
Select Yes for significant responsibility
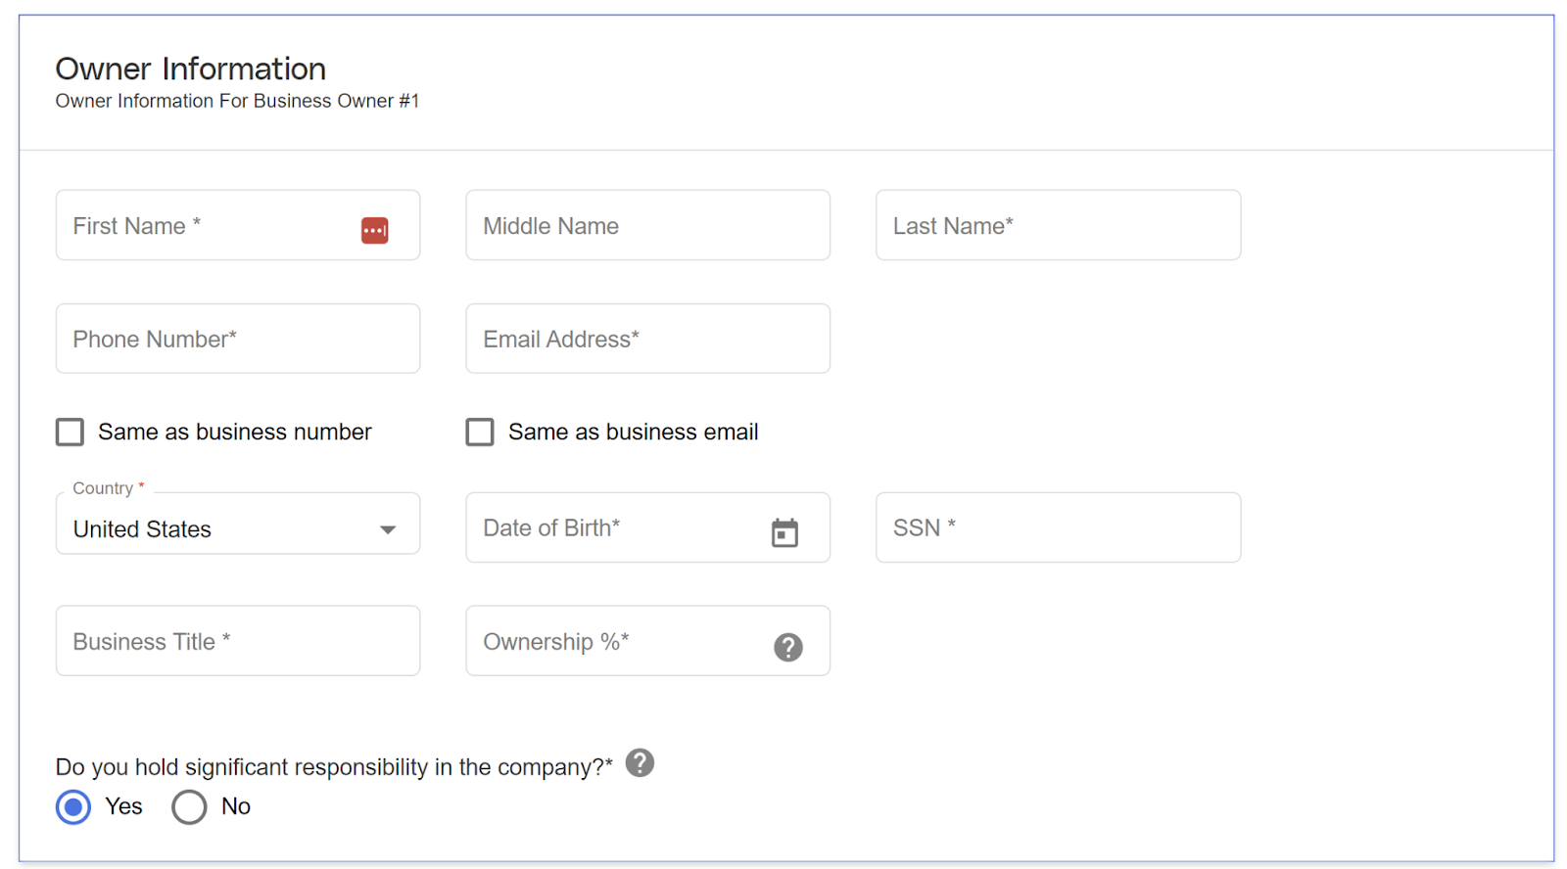(73, 806)
